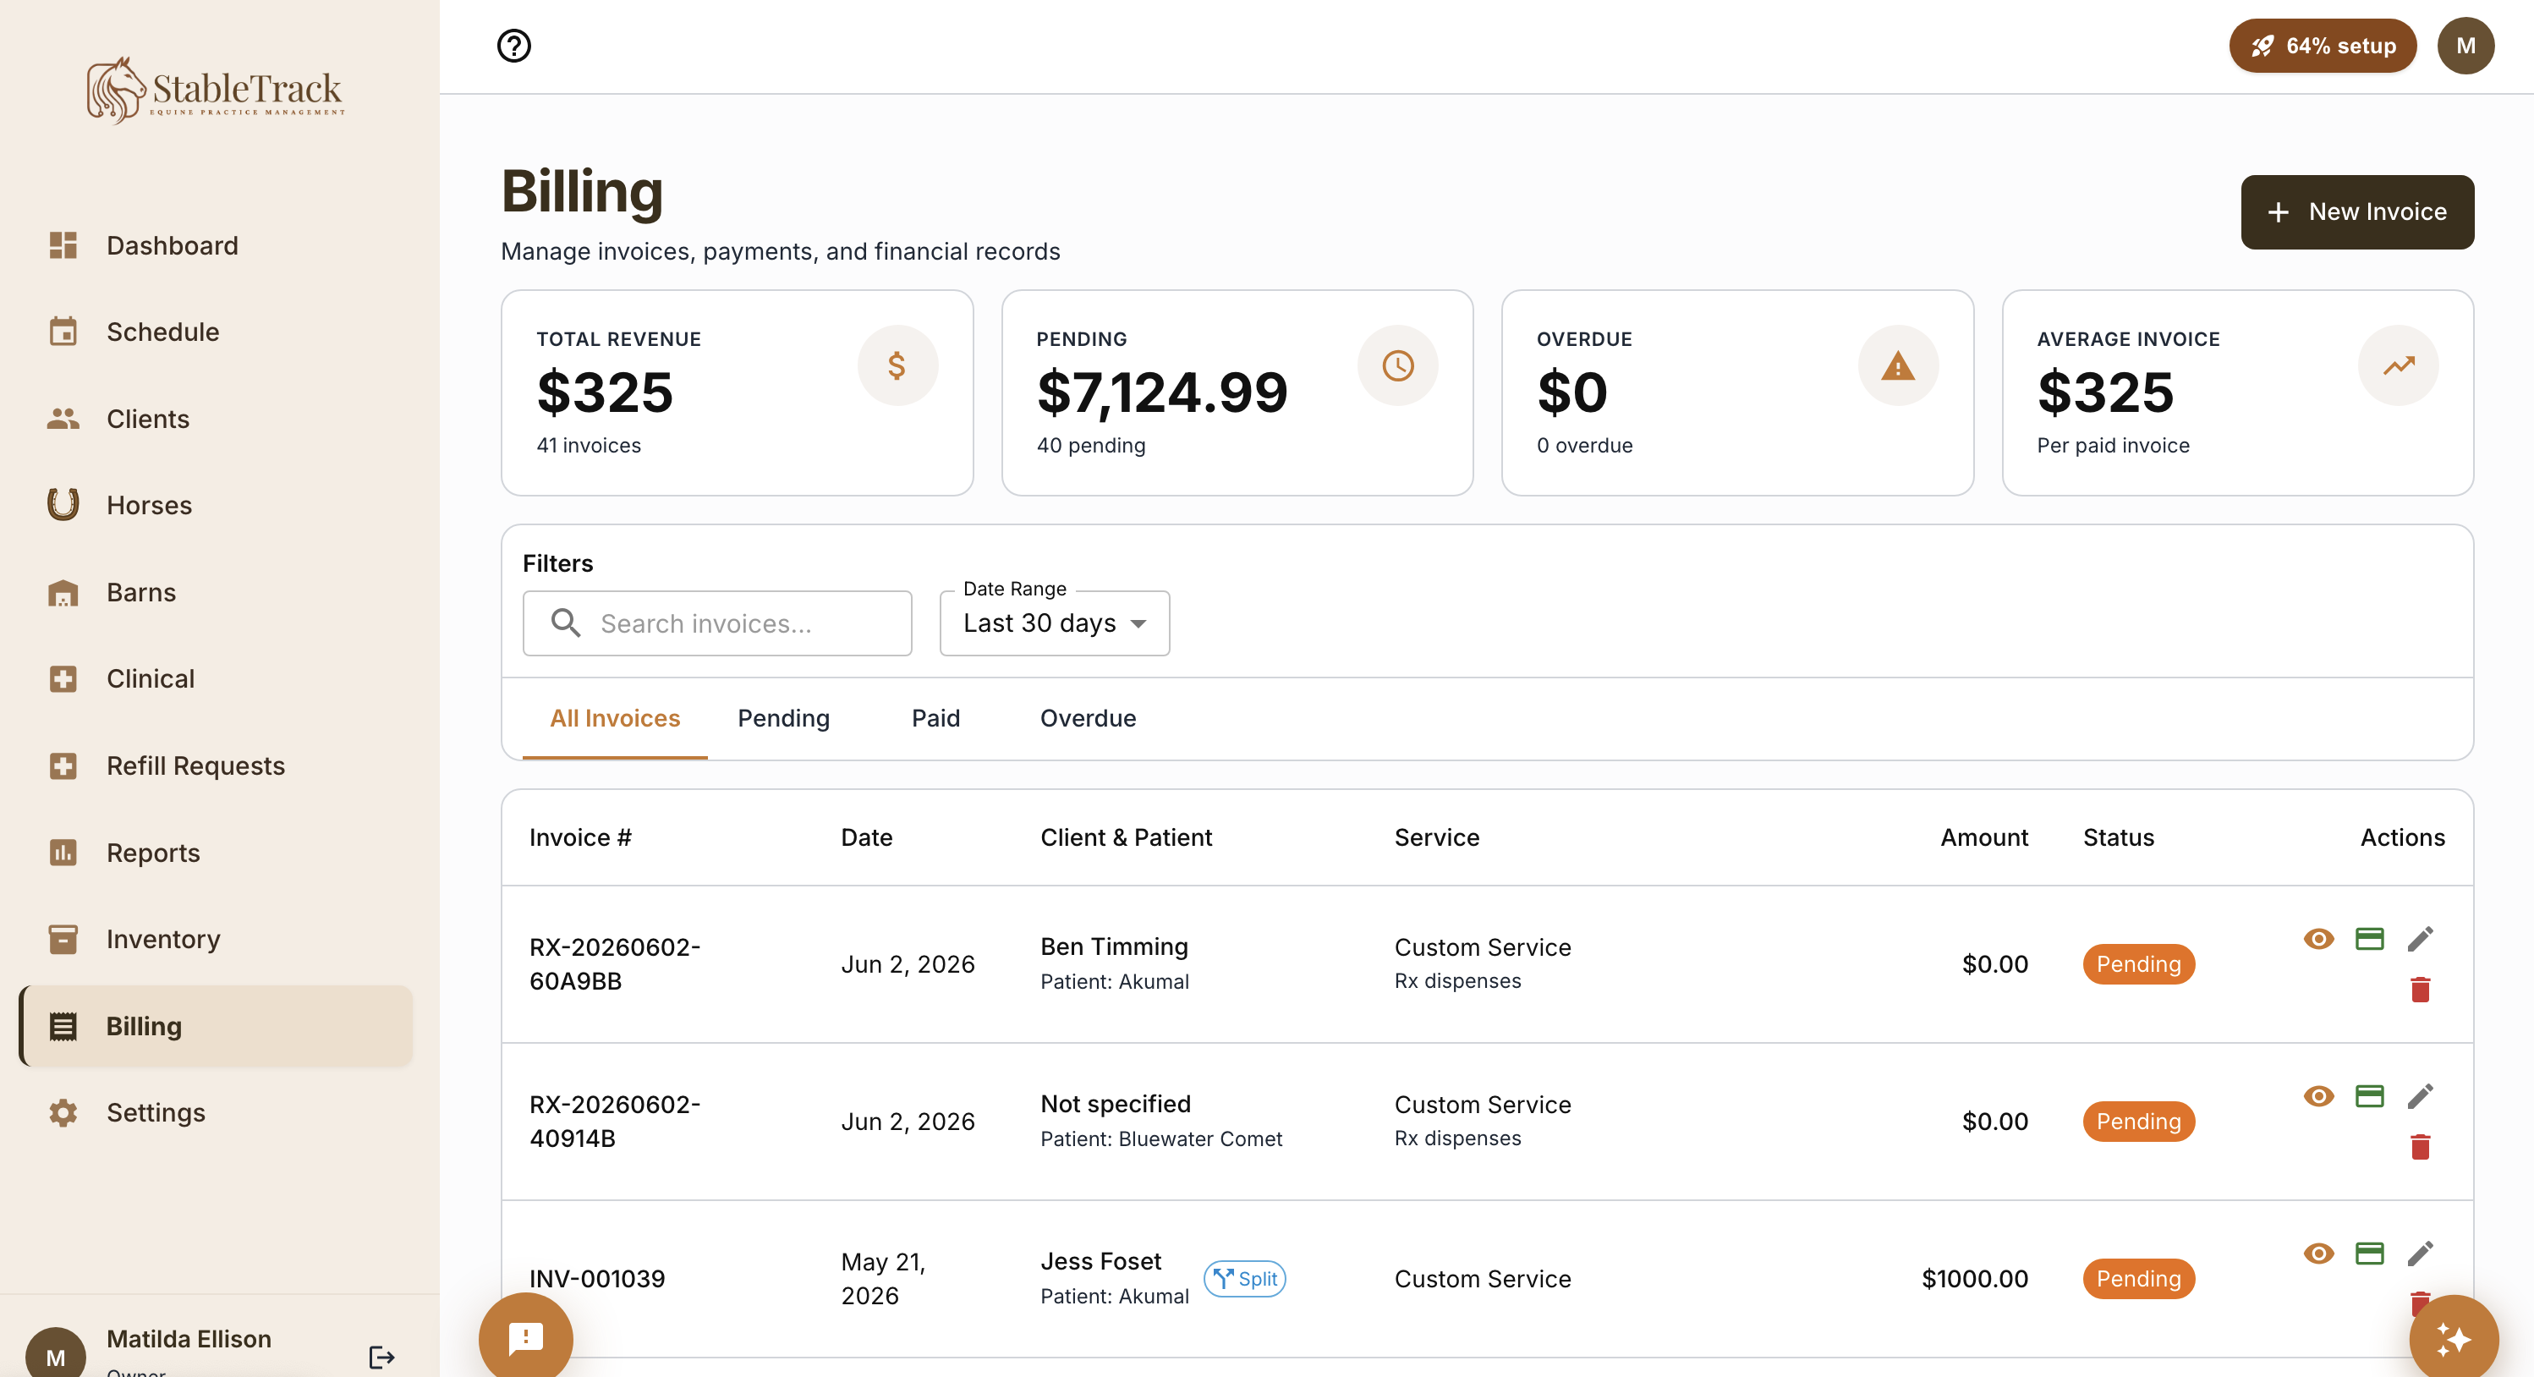Expand the Date Range dropdown

click(x=1055, y=623)
